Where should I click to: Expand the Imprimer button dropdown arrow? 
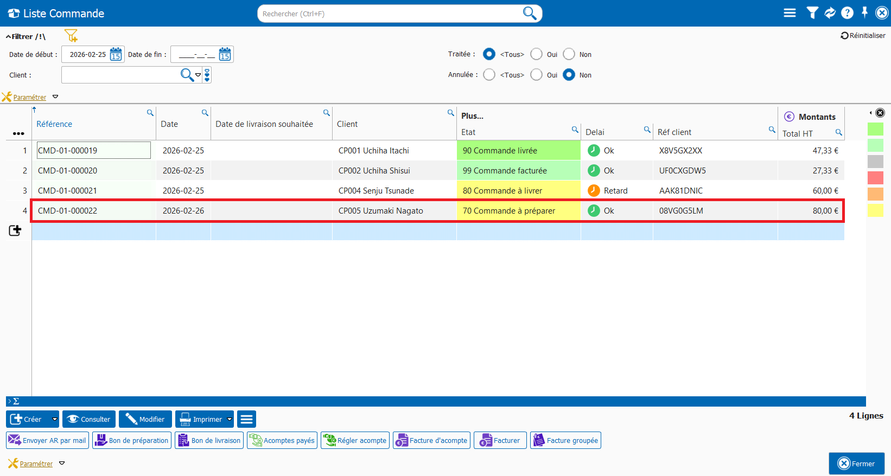(x=230, y=419)
